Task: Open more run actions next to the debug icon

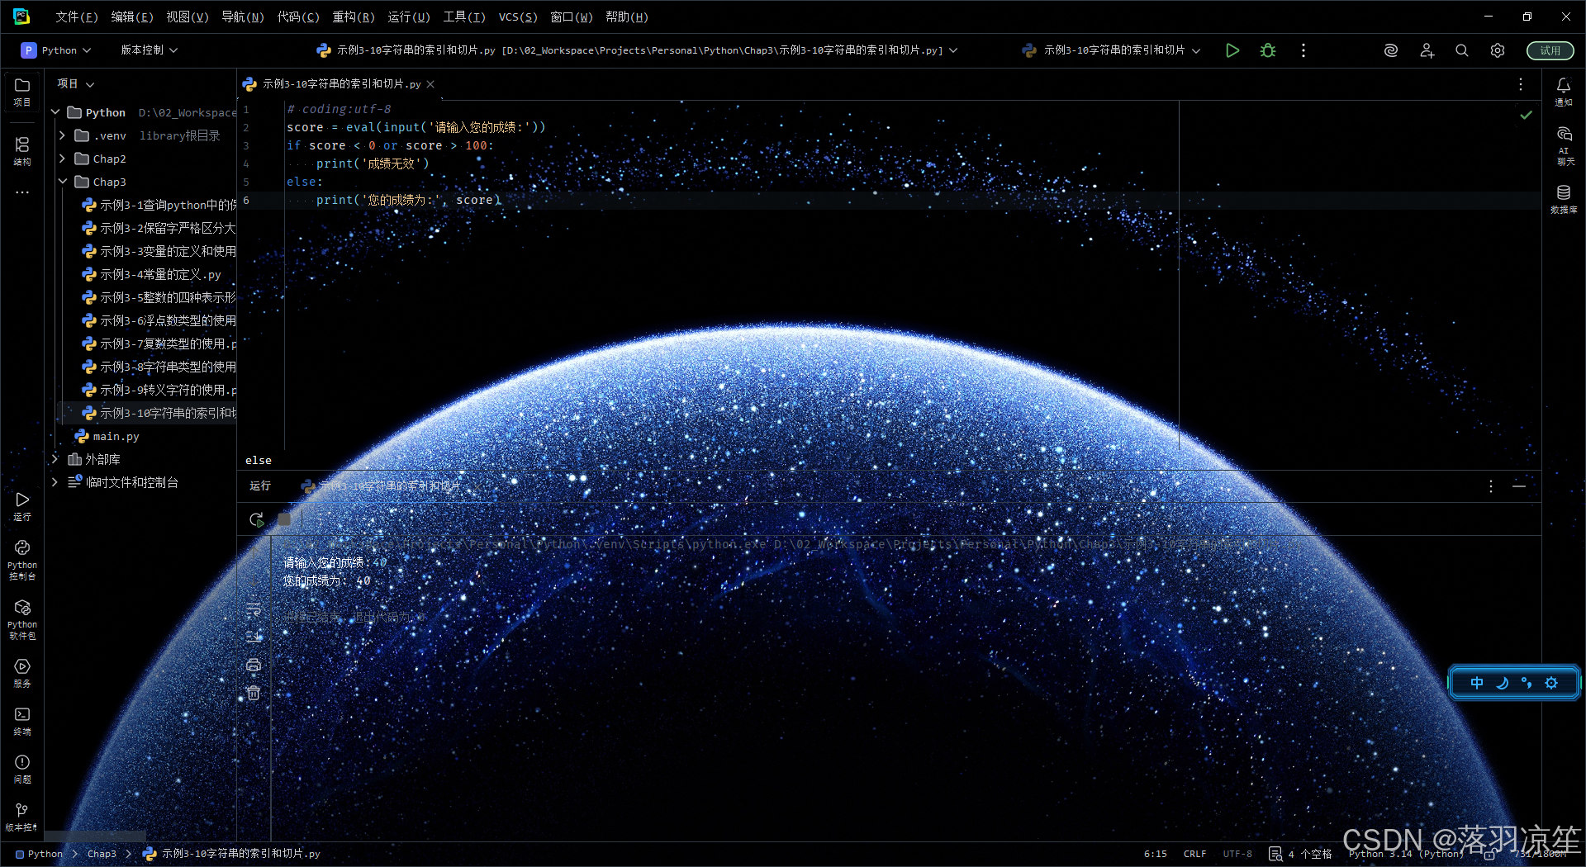Action: pos(1303,50)
